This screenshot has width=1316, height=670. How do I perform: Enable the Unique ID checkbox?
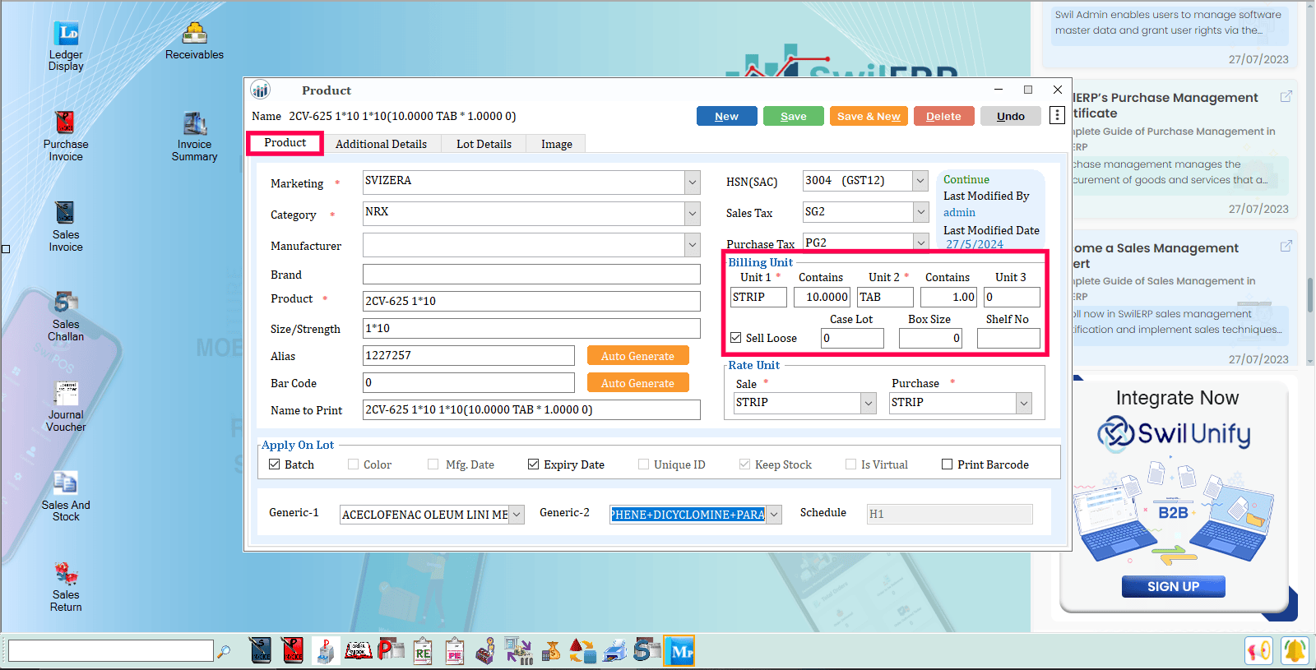coord(644,464)
